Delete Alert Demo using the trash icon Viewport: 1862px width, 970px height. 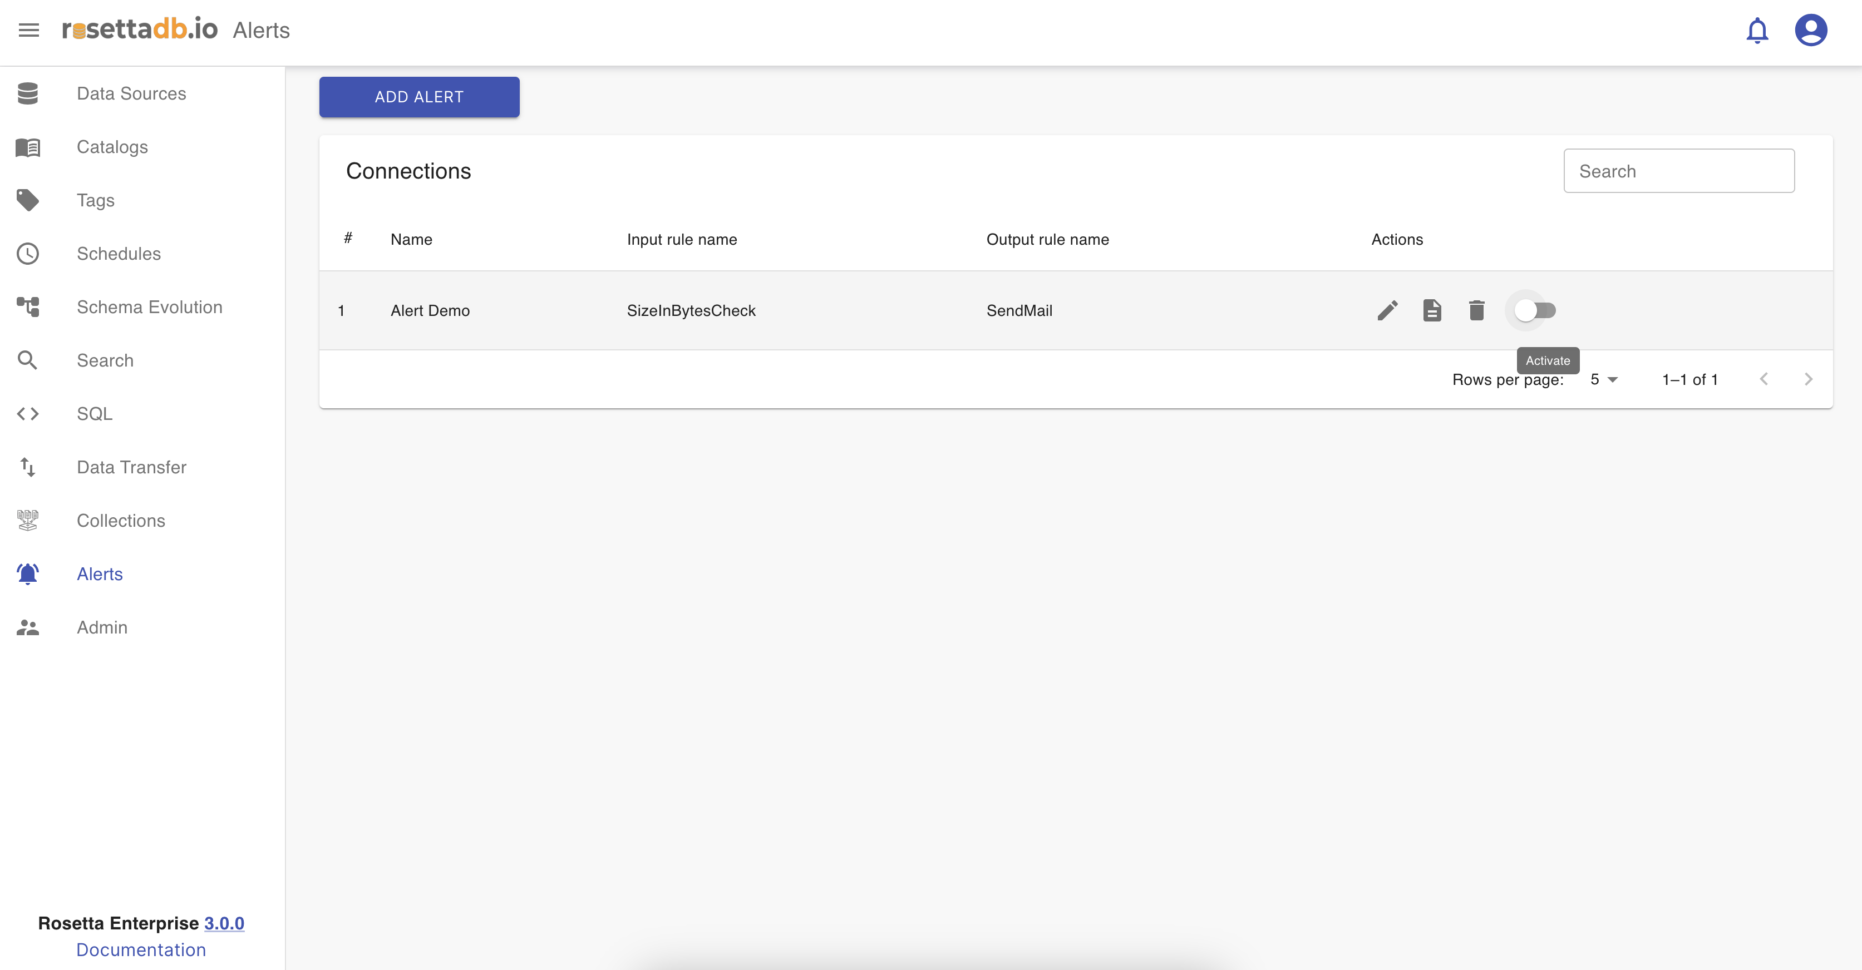coord(1477,310)
